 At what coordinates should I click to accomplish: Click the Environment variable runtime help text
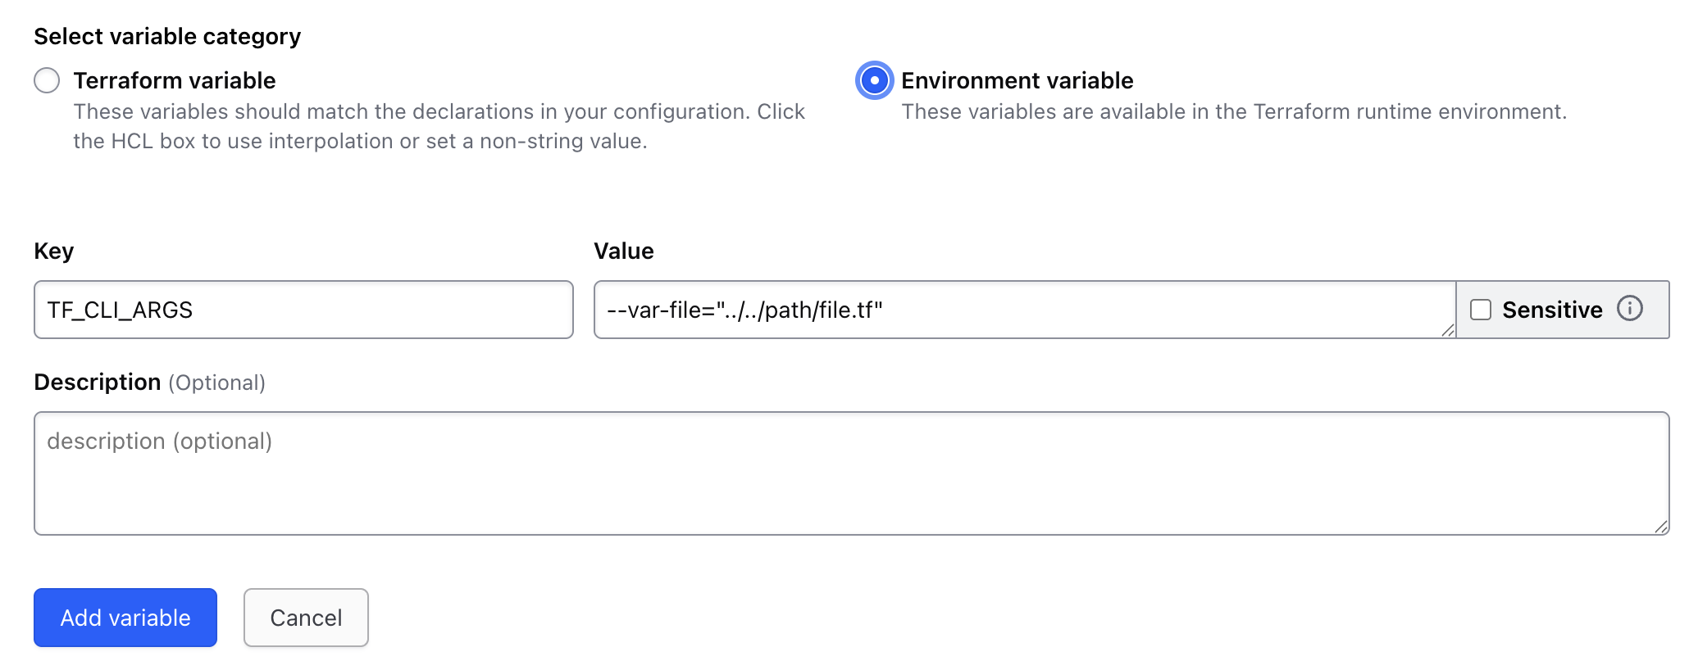pos(1233,111)
